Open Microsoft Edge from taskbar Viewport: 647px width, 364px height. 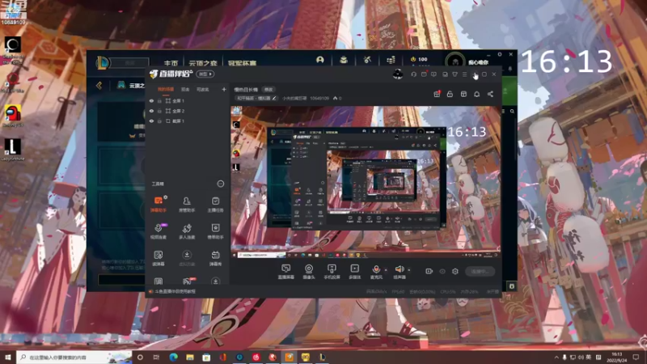(x=173, y=357)
